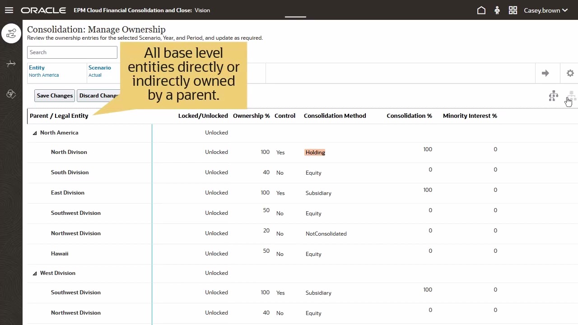This screenshot has height=325, width=578.
Task: Click Unlocked status for North Divison
Action: click(216, 152)
